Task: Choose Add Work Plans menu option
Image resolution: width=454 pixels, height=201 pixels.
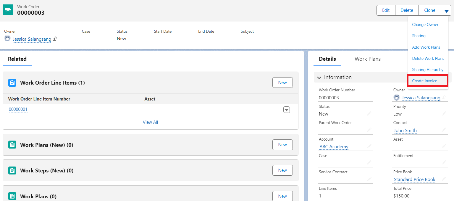Action: coord(426,47)
